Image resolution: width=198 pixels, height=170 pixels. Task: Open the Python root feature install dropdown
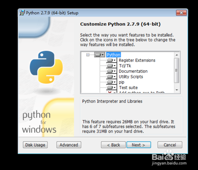tap(100, 55)
